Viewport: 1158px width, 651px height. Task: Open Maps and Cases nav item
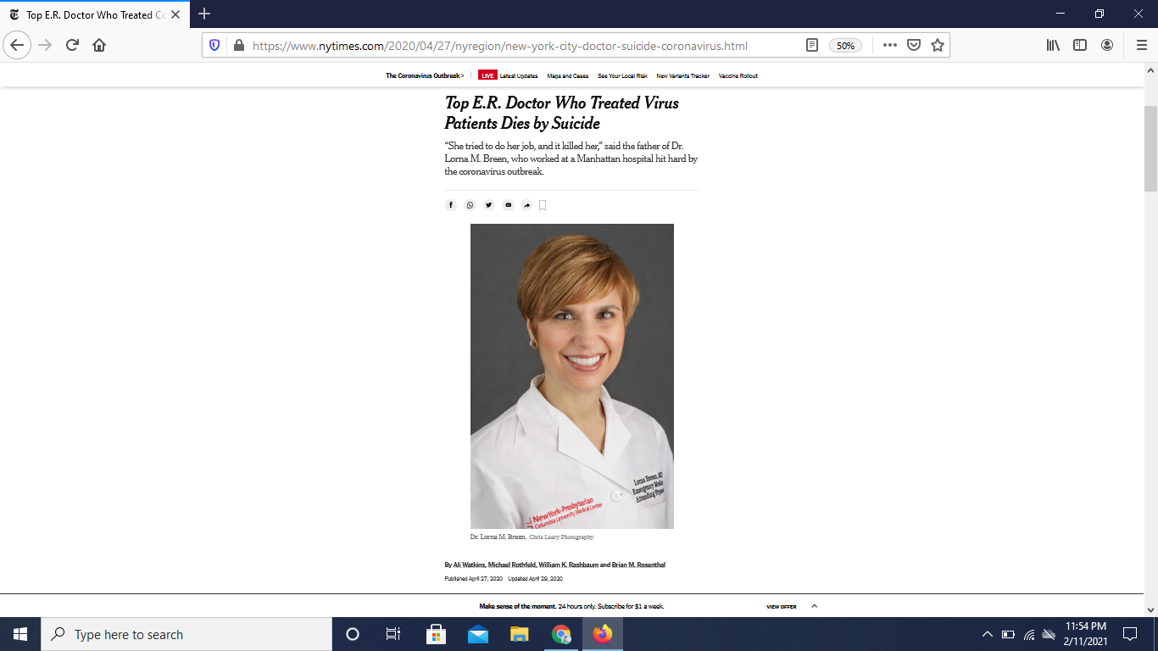(x=567, y=76)
